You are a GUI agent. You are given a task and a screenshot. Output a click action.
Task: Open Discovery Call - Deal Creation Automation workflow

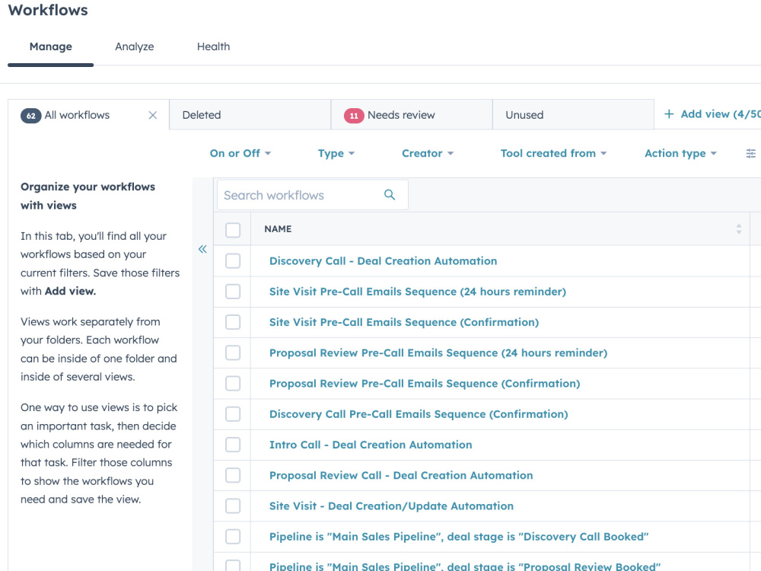pos(383,260)
